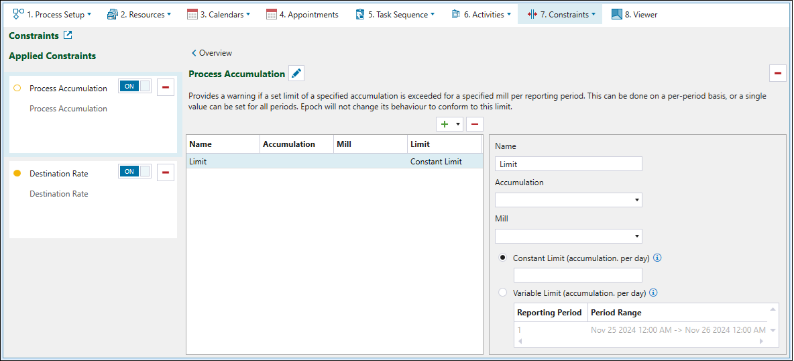Switch to the Viewer tab
This screenshot has width=794, height=361.
point(634,15)
